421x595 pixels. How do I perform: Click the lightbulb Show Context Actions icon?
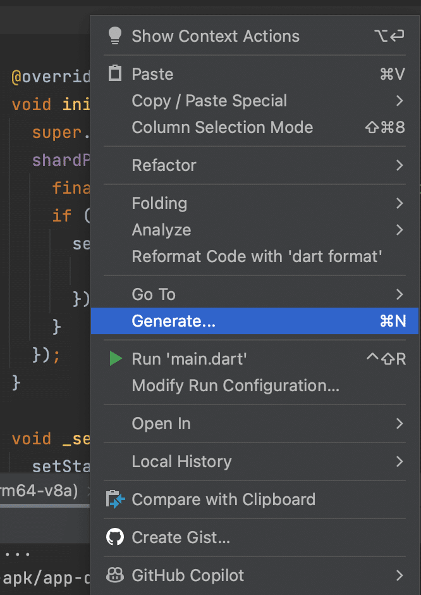115,36
